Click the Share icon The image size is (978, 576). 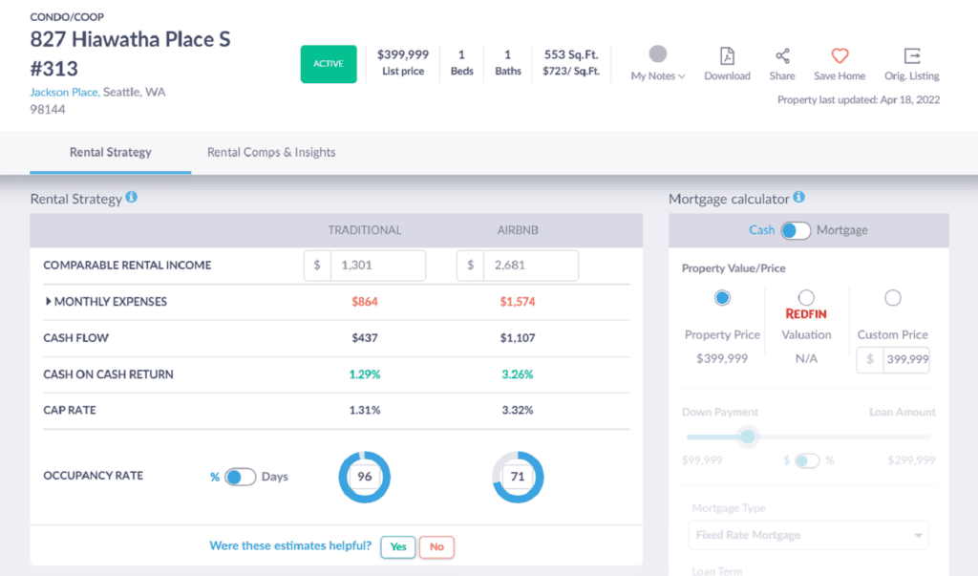click(782, 56)
